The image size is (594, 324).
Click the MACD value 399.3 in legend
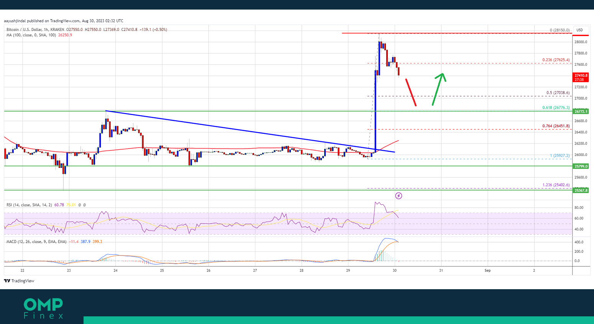click(97, 242)
